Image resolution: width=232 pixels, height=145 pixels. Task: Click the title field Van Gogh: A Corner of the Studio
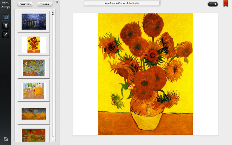(x=122, y=3)
